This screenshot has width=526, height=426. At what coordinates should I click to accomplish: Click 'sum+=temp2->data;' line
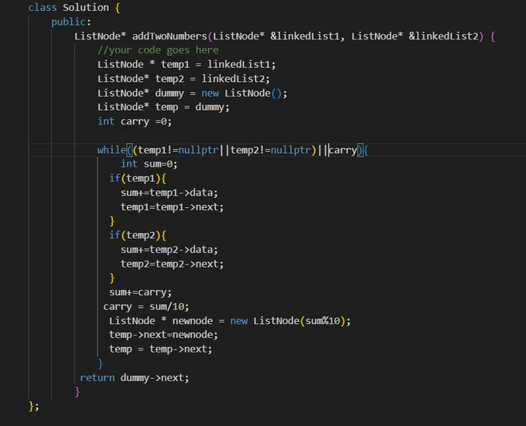tap(169, 250)
